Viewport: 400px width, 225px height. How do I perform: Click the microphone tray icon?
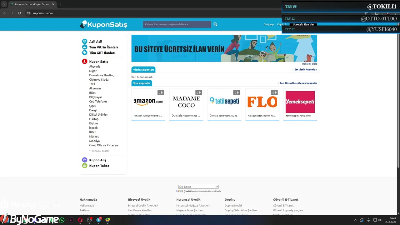coord(368,220)
